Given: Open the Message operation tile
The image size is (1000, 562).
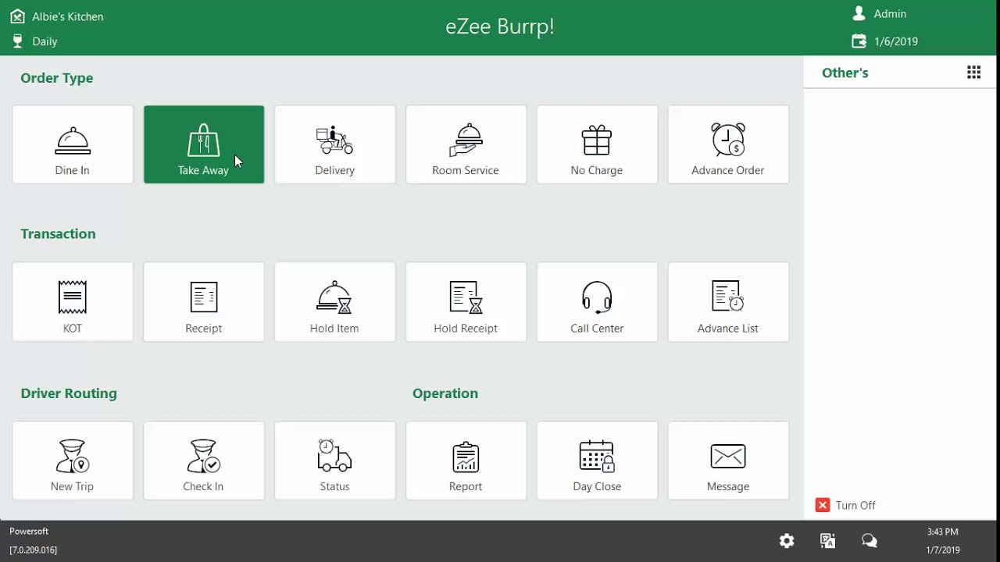Looking at the screenshot, I should point(729,461).
